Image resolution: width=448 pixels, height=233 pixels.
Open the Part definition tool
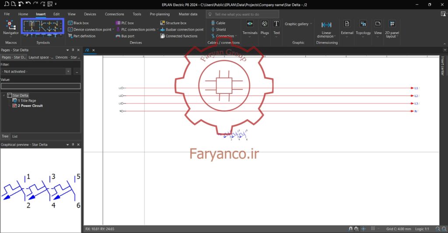tap(82, 36)
